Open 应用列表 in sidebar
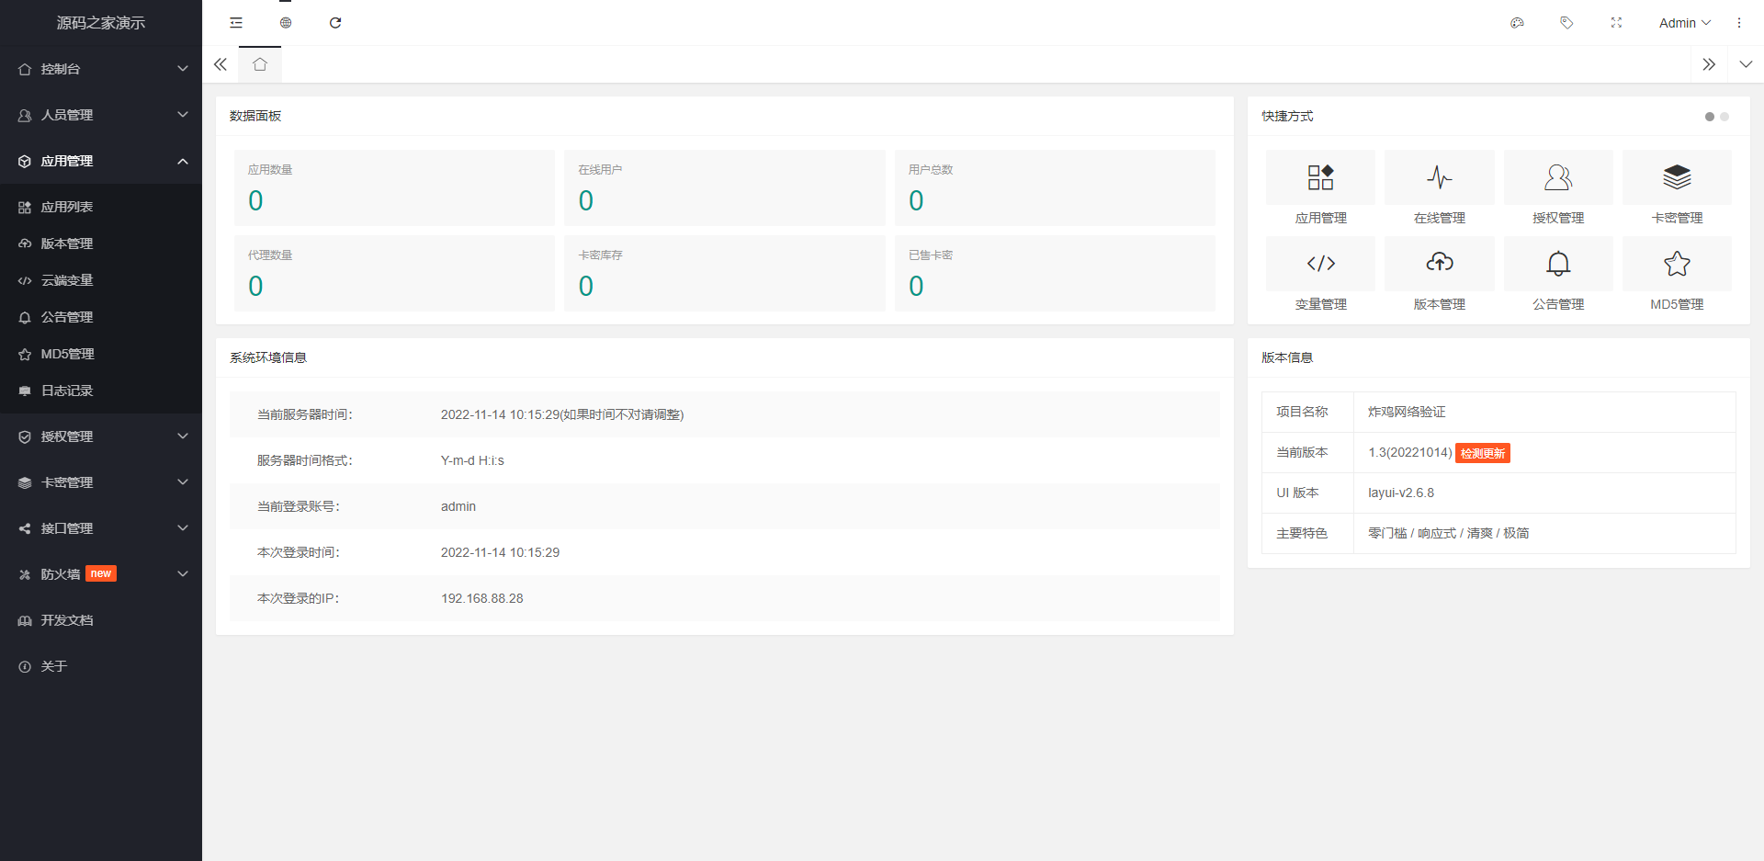 (101, 207)
